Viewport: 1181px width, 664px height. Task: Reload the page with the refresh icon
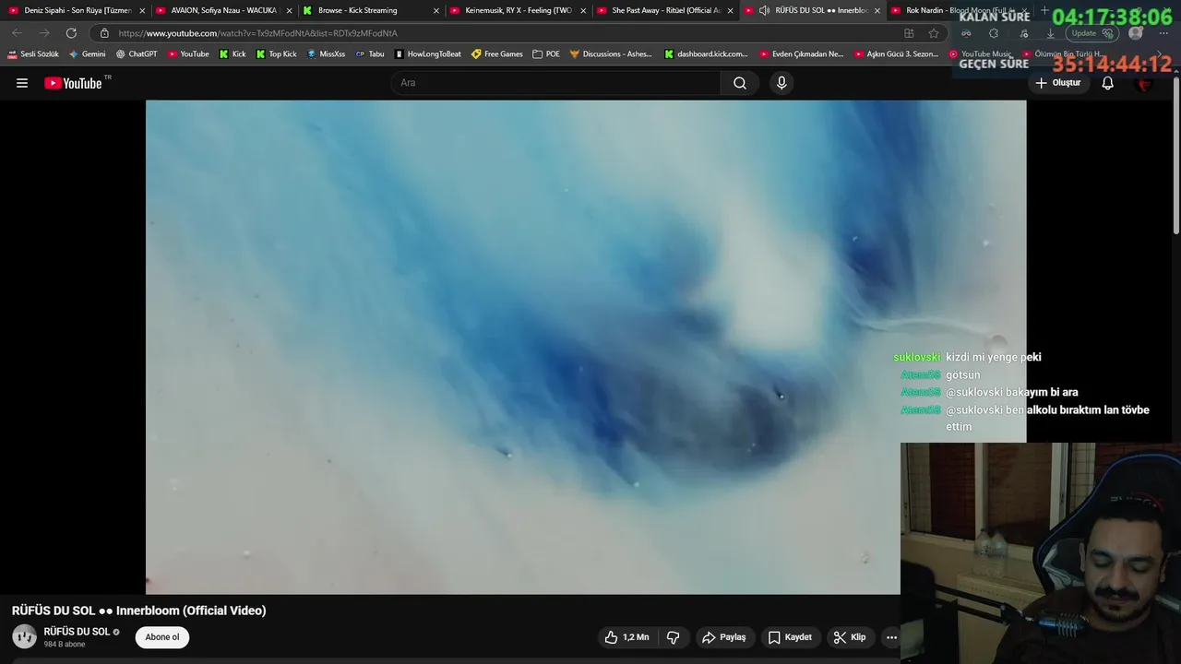point(71,33)
